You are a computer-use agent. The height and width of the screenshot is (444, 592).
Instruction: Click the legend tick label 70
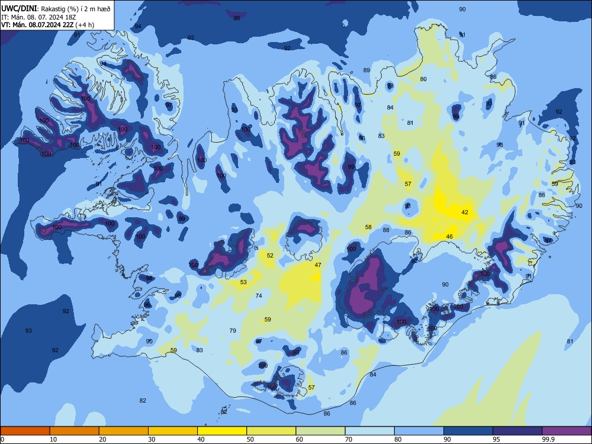pos(349,439)
